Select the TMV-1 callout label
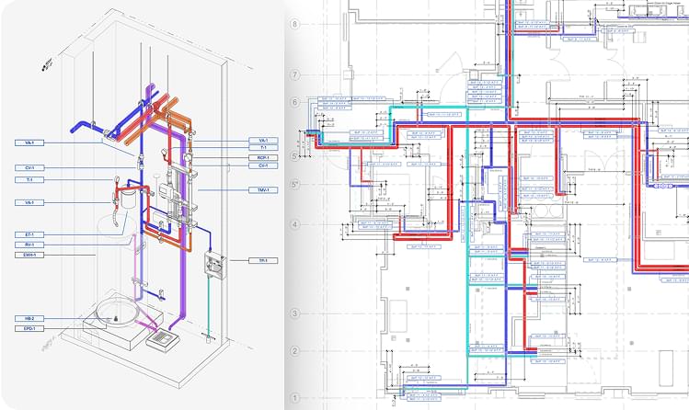 point(263,190)
